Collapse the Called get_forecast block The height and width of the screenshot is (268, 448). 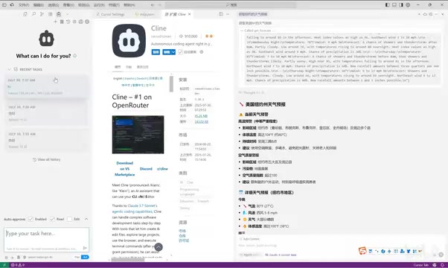[242, 31]
